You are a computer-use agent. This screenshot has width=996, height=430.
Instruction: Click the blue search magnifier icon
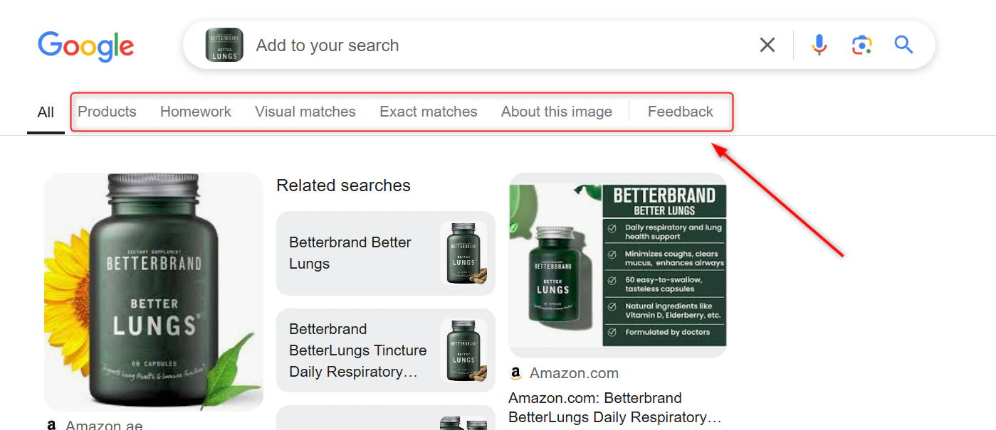903,45
